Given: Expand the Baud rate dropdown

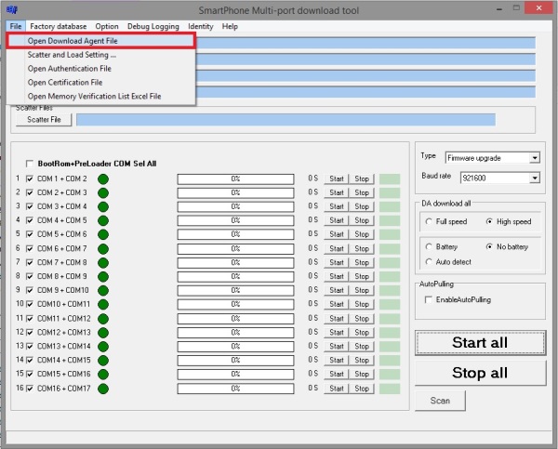Looking at the screenshot, I should click(534, 177).
